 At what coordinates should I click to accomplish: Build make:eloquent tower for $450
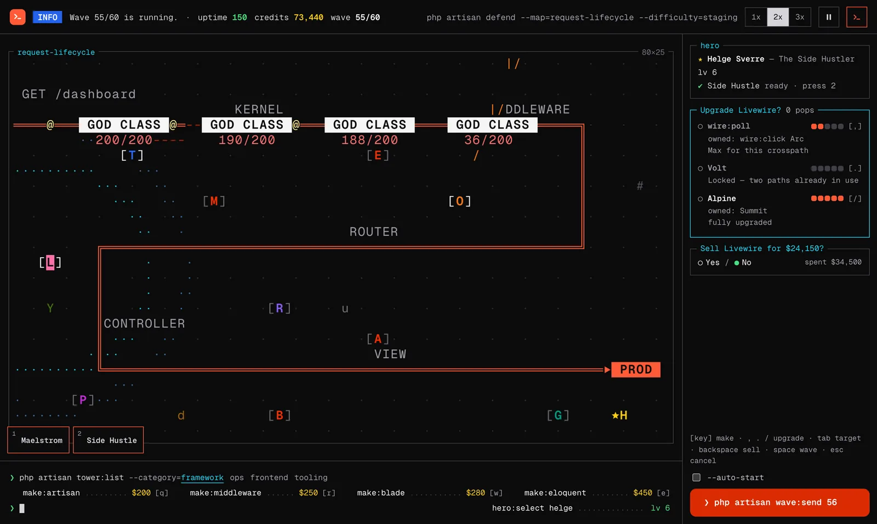click(597, 493)
